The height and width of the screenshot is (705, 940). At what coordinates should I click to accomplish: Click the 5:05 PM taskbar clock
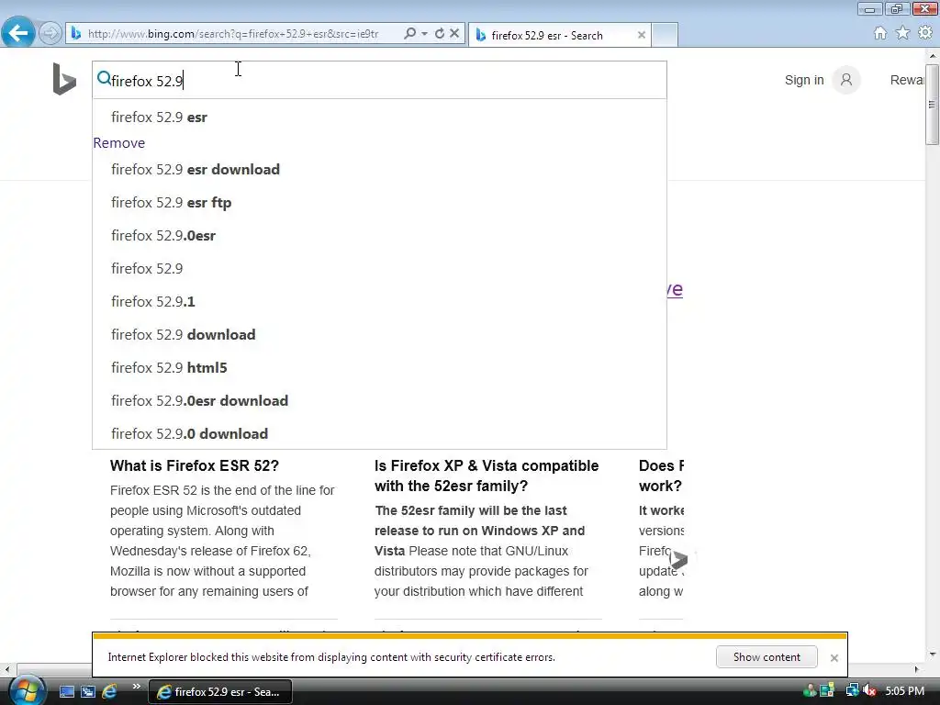[904, 691]
